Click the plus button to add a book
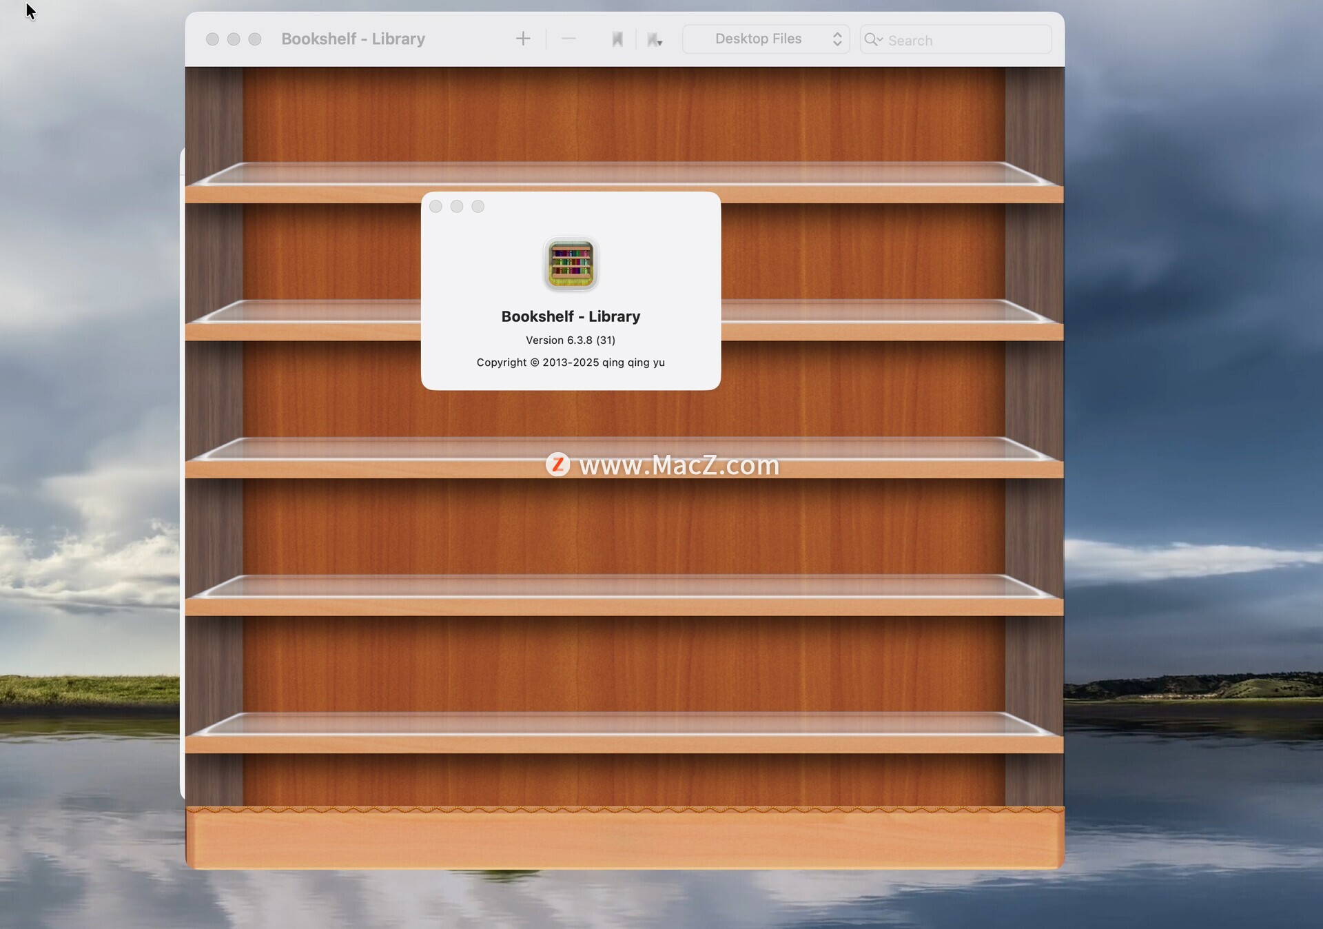The height and width of the screenshot is (929, 1323). pyautogui.click(x=523, y=39)
